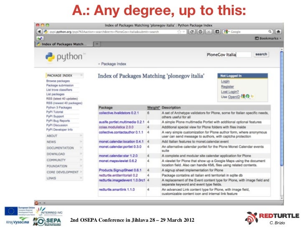Open browsing history clock icon

pos(200,32)
